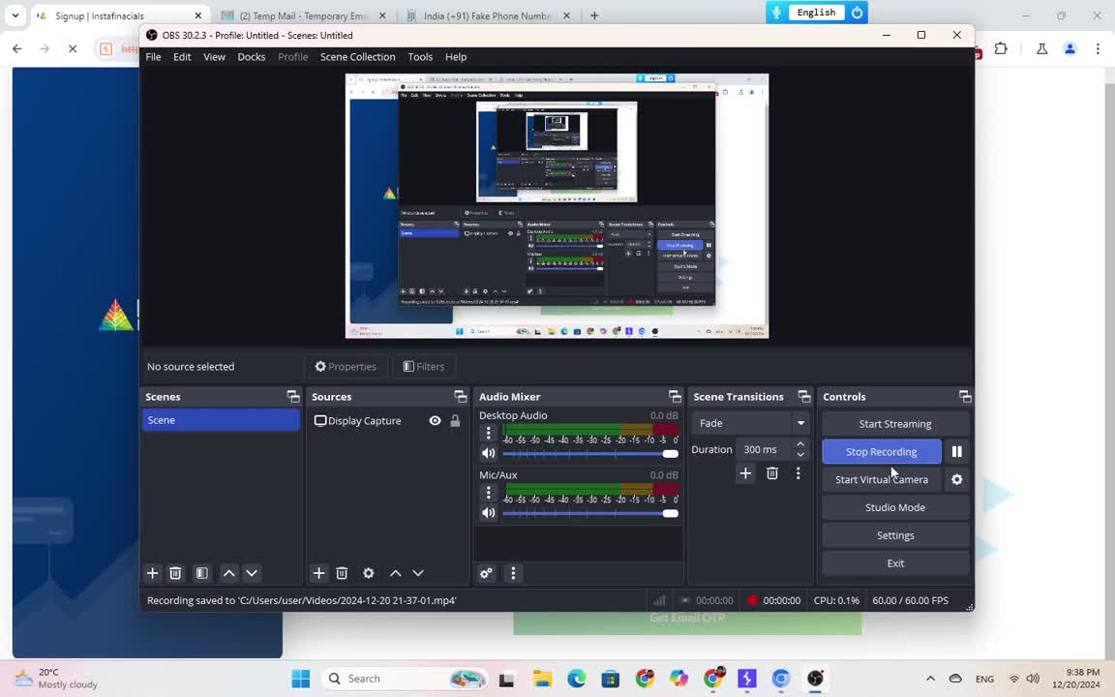Select Scene in Scenes list
The image size is (1115, 697).
click(221, 420)
